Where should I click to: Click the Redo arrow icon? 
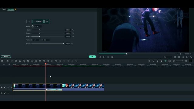(x=12, y=61)
